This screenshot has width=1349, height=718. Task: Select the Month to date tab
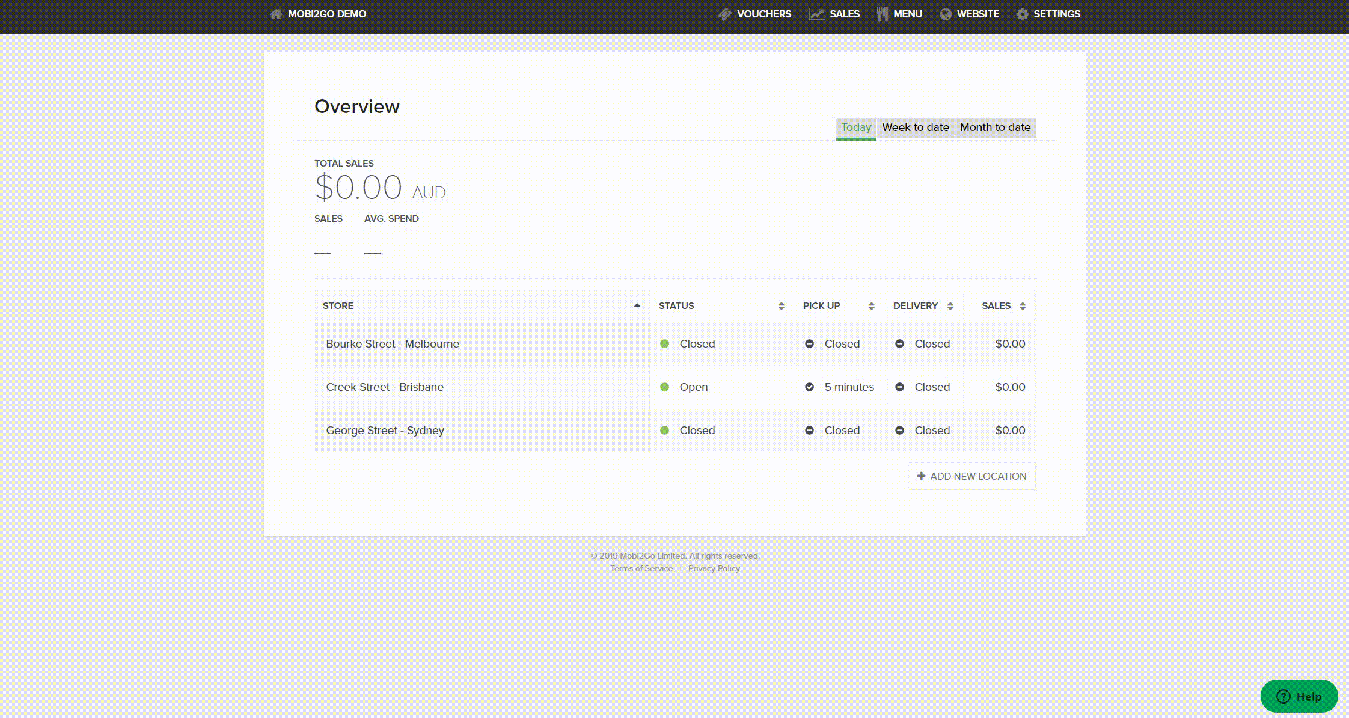pos(995,127)
